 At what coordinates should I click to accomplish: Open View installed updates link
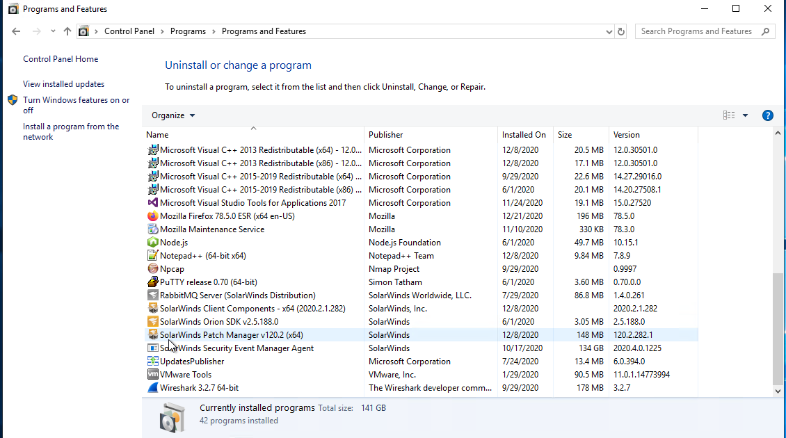pyautogui.click(x=64, y=84)
